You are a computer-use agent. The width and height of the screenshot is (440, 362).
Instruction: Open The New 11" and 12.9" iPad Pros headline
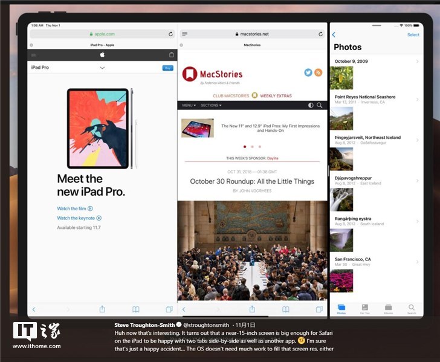pyautogui.click(x=271, y=128)
